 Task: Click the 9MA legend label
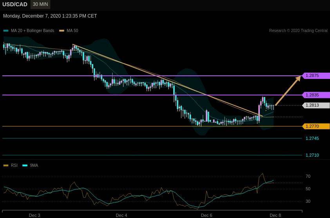(34, 166)
